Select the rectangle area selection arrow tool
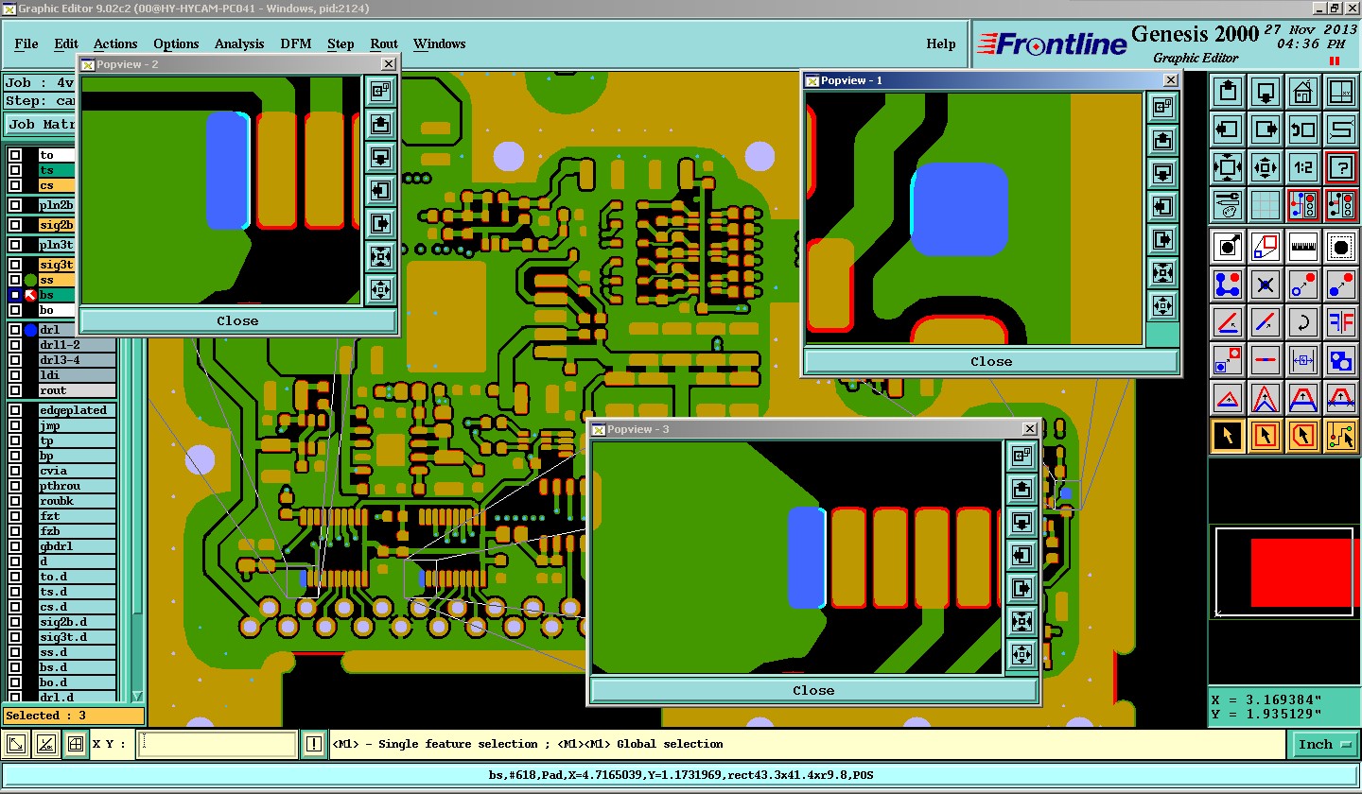 (x=1266, y=436)
